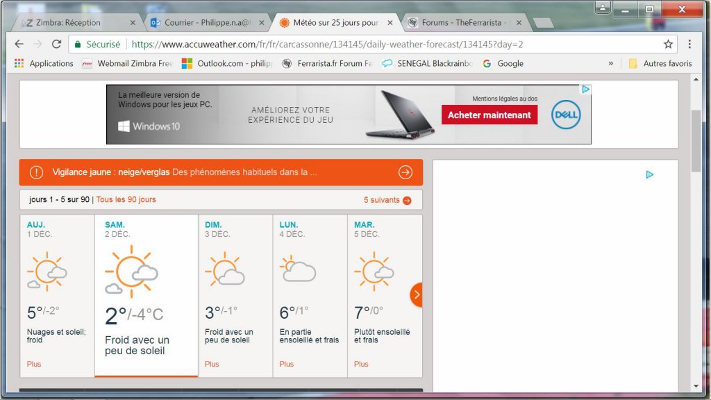Image resolution: width=711 pixels, height=400 pixels.
Task: Click the green Sécurisé padlock icon
Action: pyautogui.click(x=78, y=44)
